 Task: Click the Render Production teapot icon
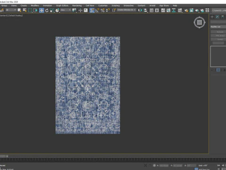click(x=197, y=10)
